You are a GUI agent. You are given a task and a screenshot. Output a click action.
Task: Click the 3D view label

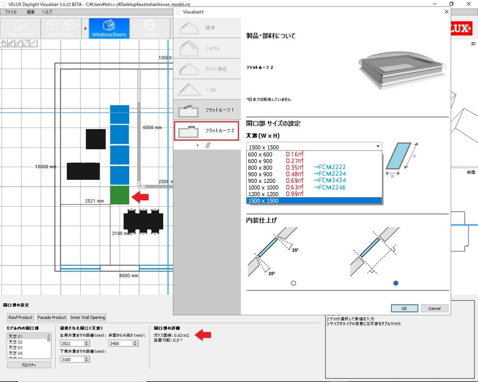point(473,44)
